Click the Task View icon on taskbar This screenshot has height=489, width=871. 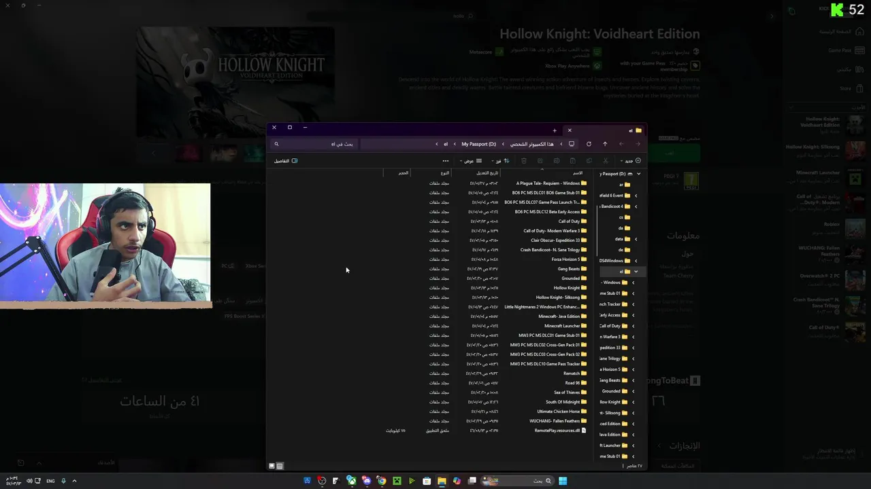[472, 481]
